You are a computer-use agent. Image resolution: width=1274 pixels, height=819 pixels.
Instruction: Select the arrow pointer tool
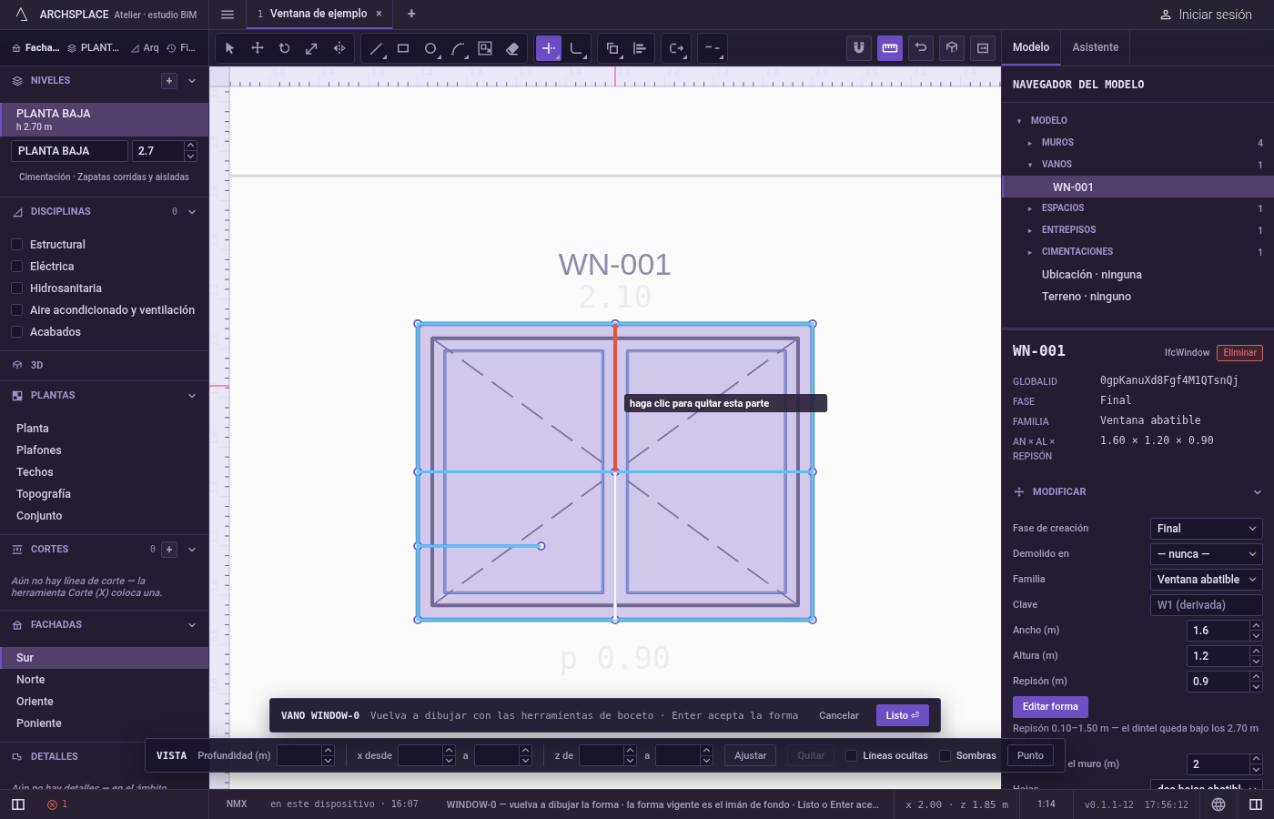click(x=230, y=48)
